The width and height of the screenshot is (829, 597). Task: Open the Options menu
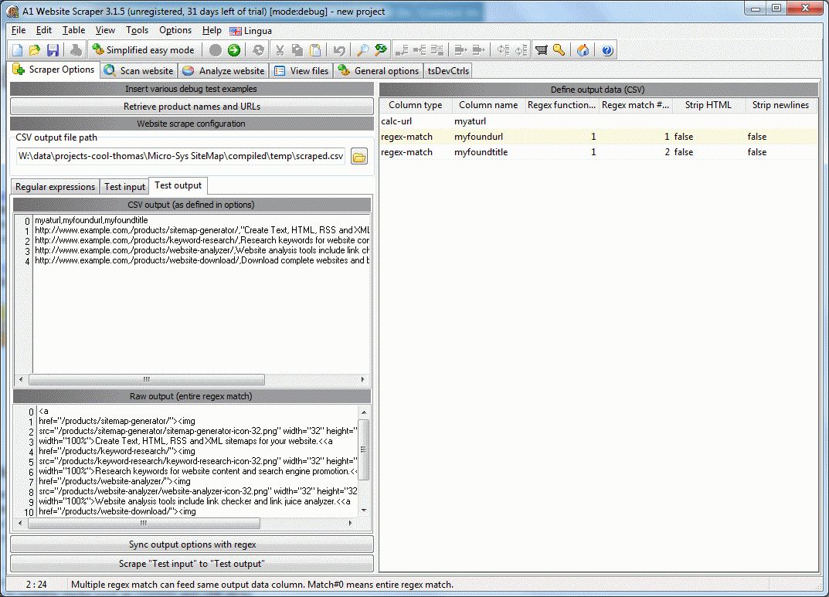pos(175,30)
